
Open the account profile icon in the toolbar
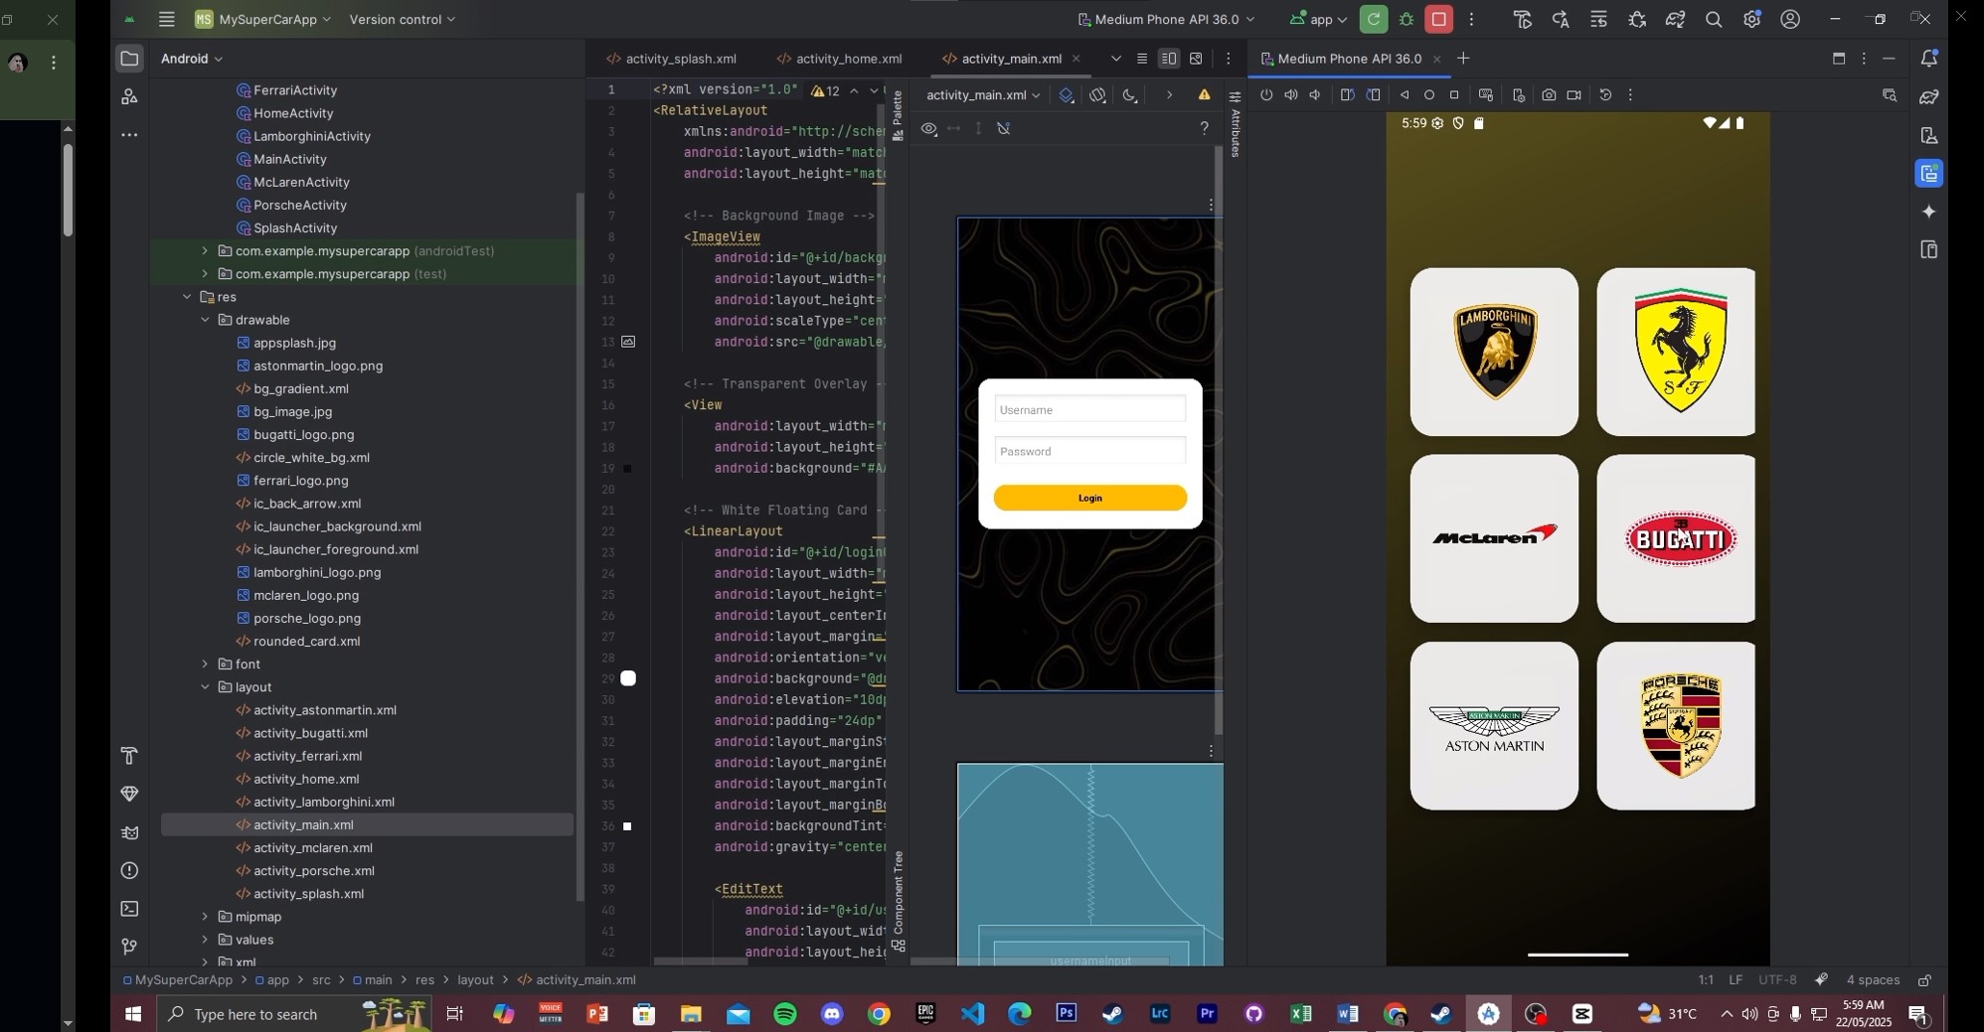tap(1790, 19)
